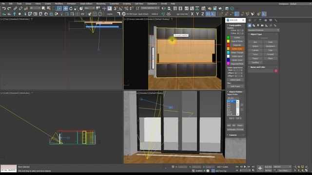
Task: Toggle the Spinner Snap icon
Action: click(x=131, y=8)
